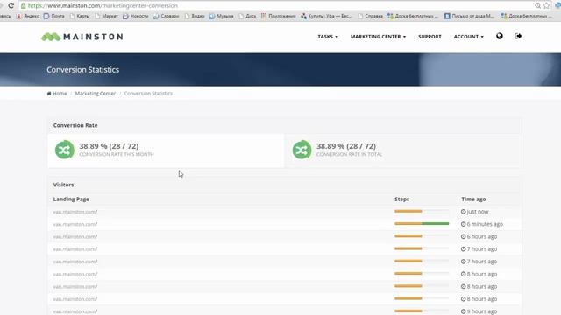
Task: Click the 'Visitors' section heading
Action: [63, 185]
